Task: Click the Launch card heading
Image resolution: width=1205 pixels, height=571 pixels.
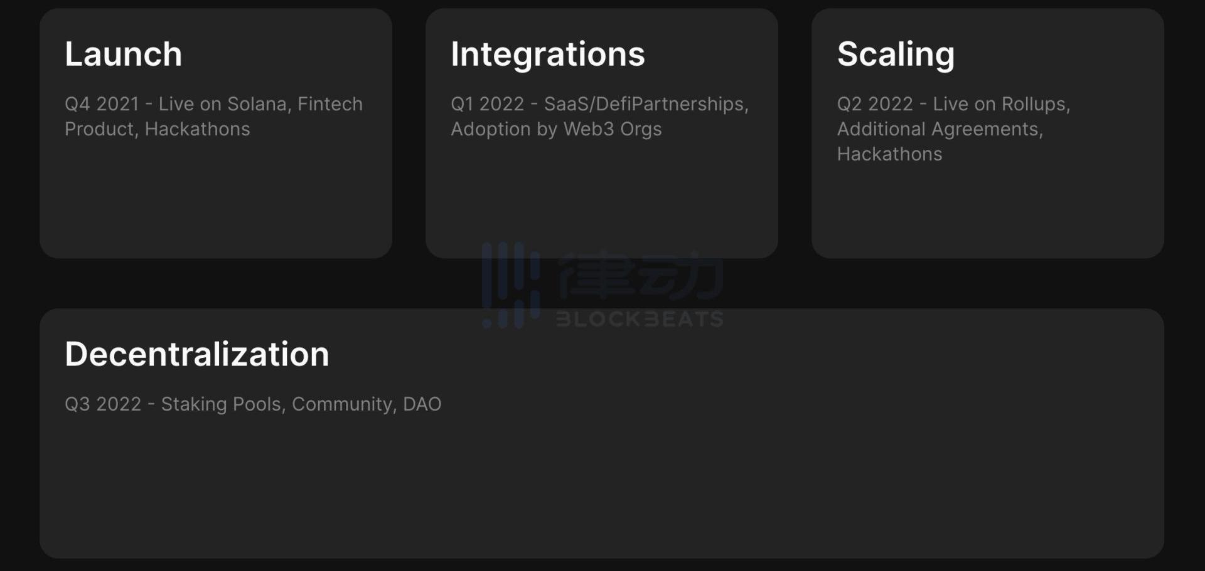Action: (x=124, y=54)
